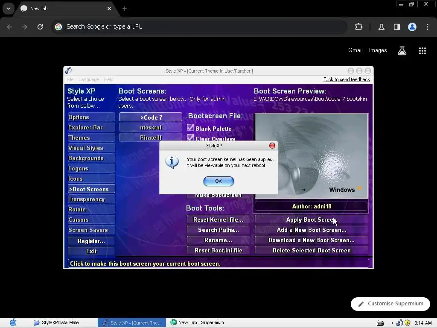
Task: Expand hidden system tray icons arrow
Action: coord(392,323)
